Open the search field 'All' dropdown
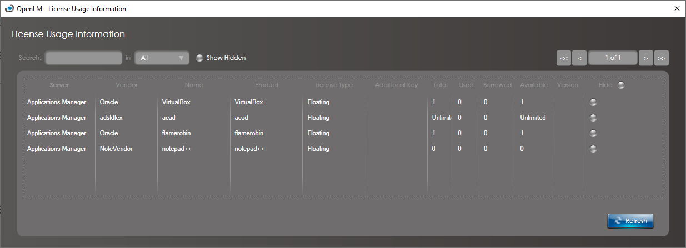 click(162, 58)
